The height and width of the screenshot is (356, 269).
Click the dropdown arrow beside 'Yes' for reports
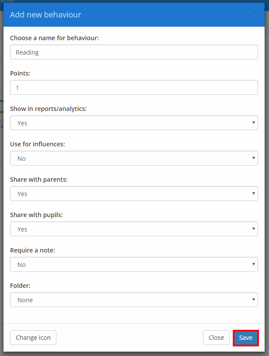point(253,123)
